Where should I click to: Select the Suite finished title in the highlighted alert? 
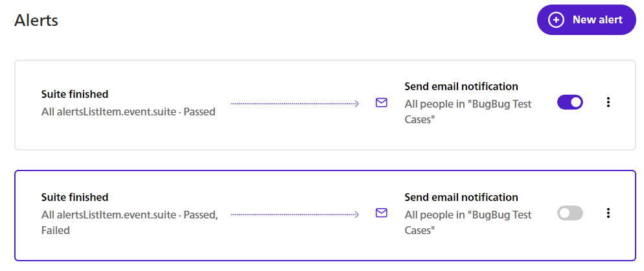pos(75,197)
